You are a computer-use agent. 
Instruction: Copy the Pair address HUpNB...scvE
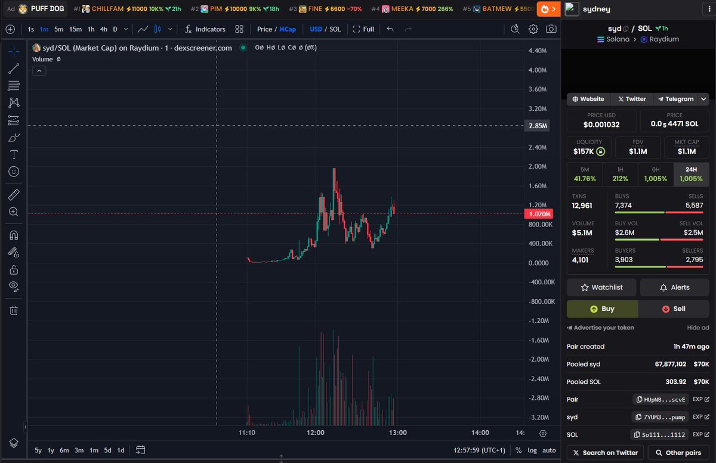[x=661, y=399]
